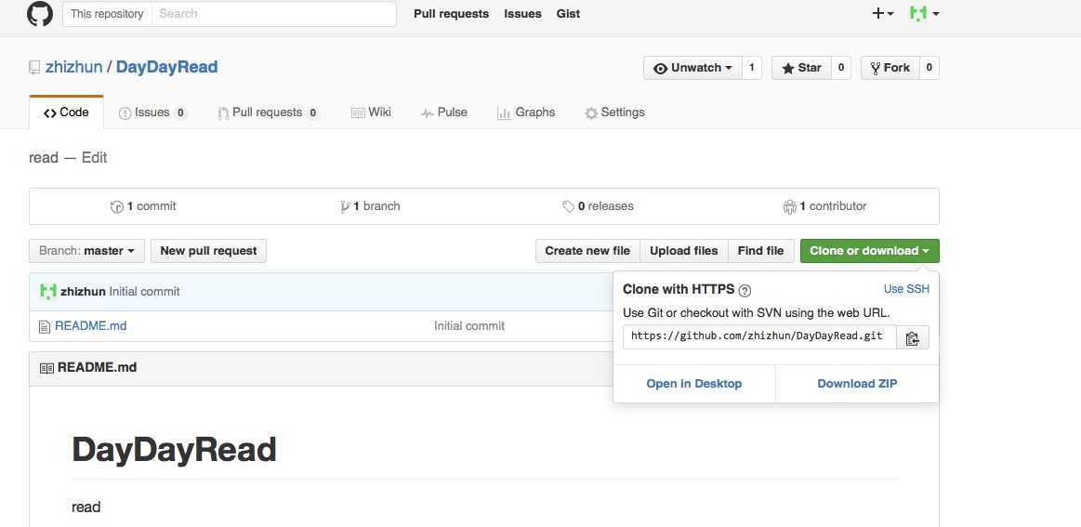This screenshot has width=1081, height=527.
Task: Open the Graphs tab
Action: 526,112
